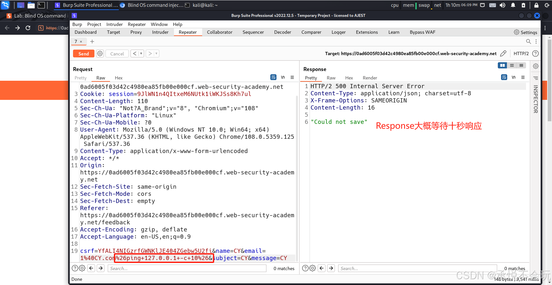The image size is (552, 285).
Task: Click the Repeater tab search magnifier
Action: click(528, 42)
